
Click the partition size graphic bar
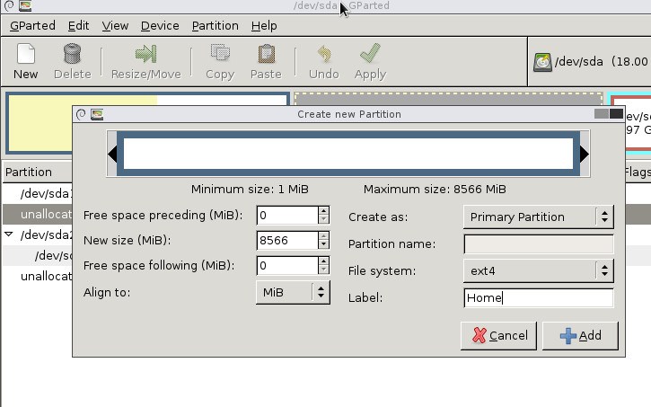(x=348, y=154)
